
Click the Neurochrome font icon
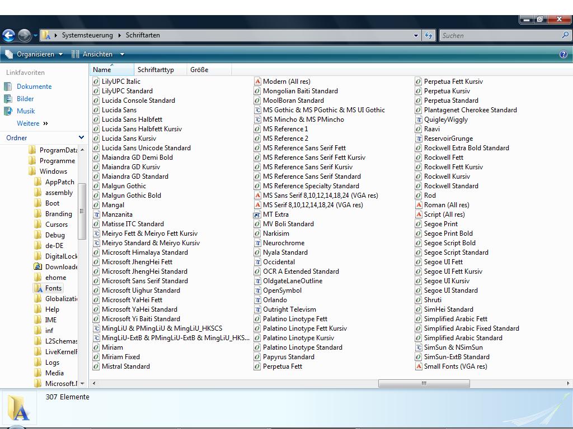(x=257, y=243)
